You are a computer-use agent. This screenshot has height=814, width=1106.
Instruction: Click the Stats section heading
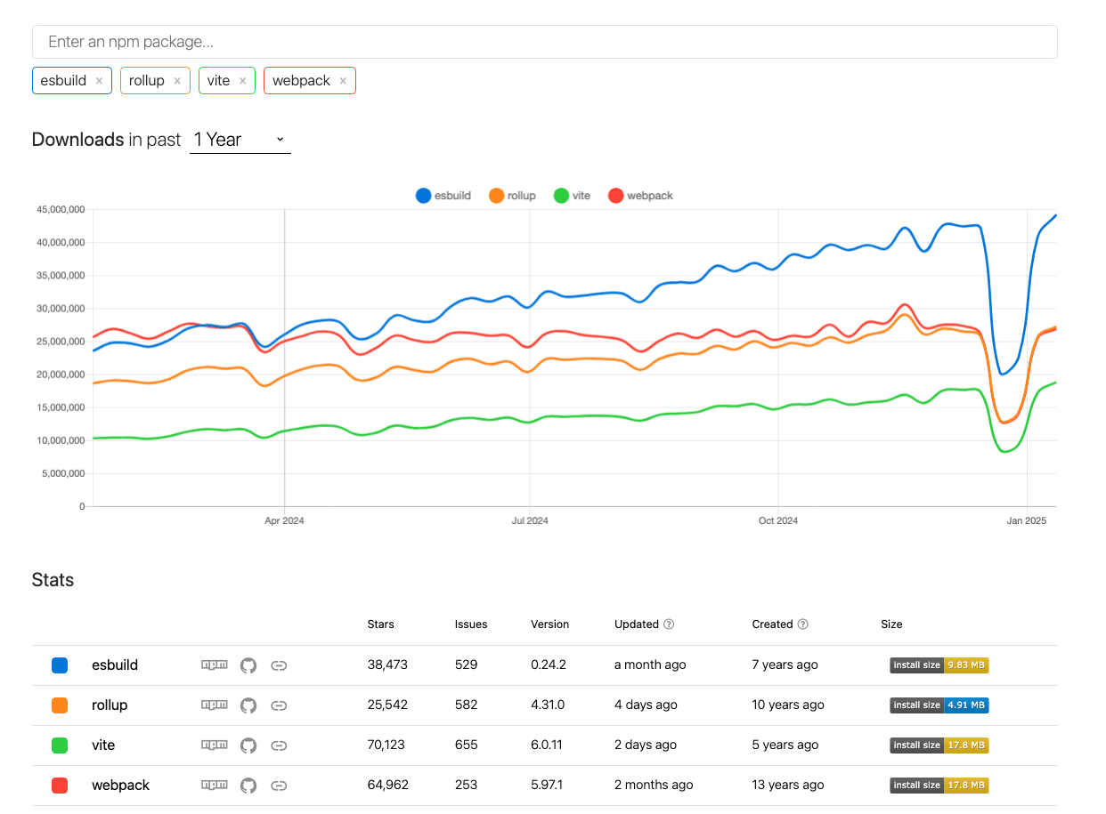coord(53,580)
